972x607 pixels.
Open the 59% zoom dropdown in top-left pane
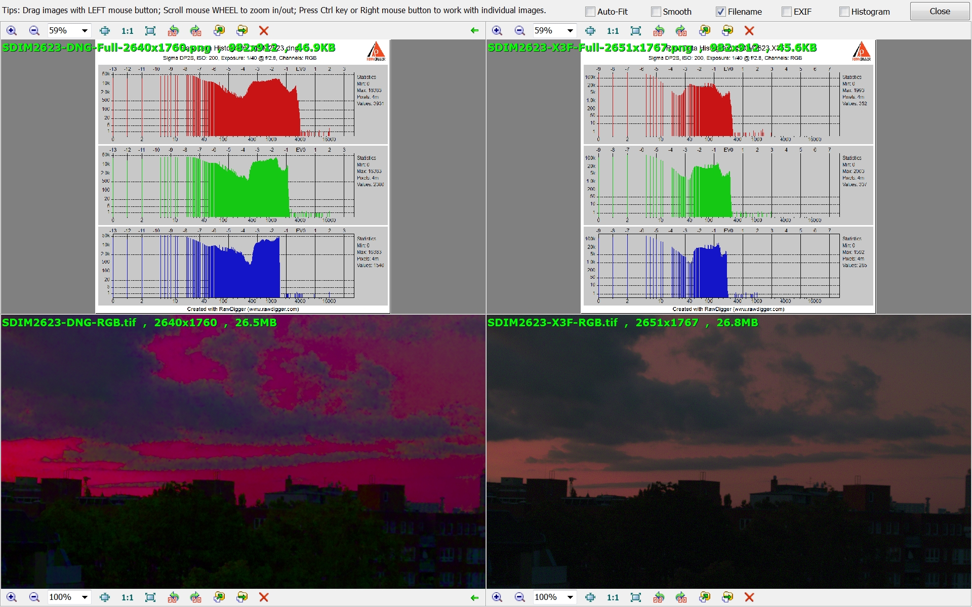(x=85, y=31)
